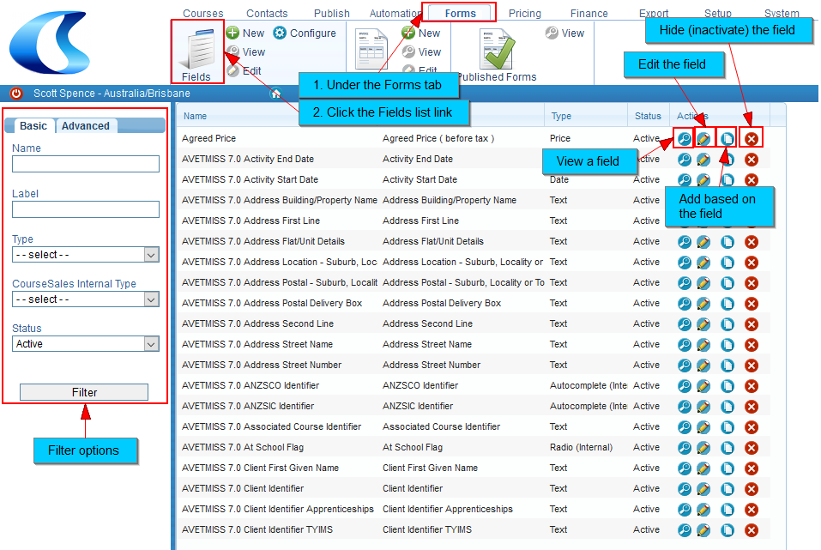Click the Label filter text box
The image size is (821, 550).
(x=86, y=209)
